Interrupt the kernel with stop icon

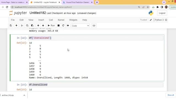coord(59,26)
